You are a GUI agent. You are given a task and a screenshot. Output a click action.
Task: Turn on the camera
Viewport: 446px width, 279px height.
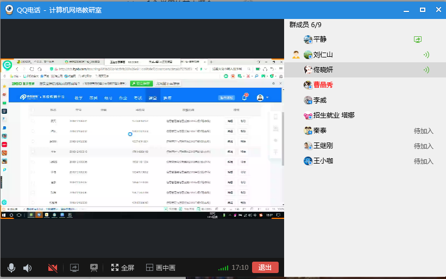pos(53,268)
